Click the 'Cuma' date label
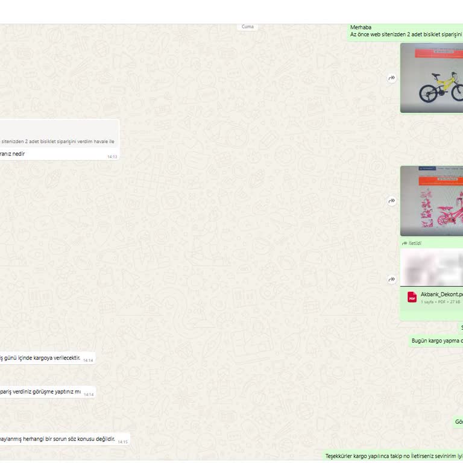463x463 pixels. coord(247,27)
